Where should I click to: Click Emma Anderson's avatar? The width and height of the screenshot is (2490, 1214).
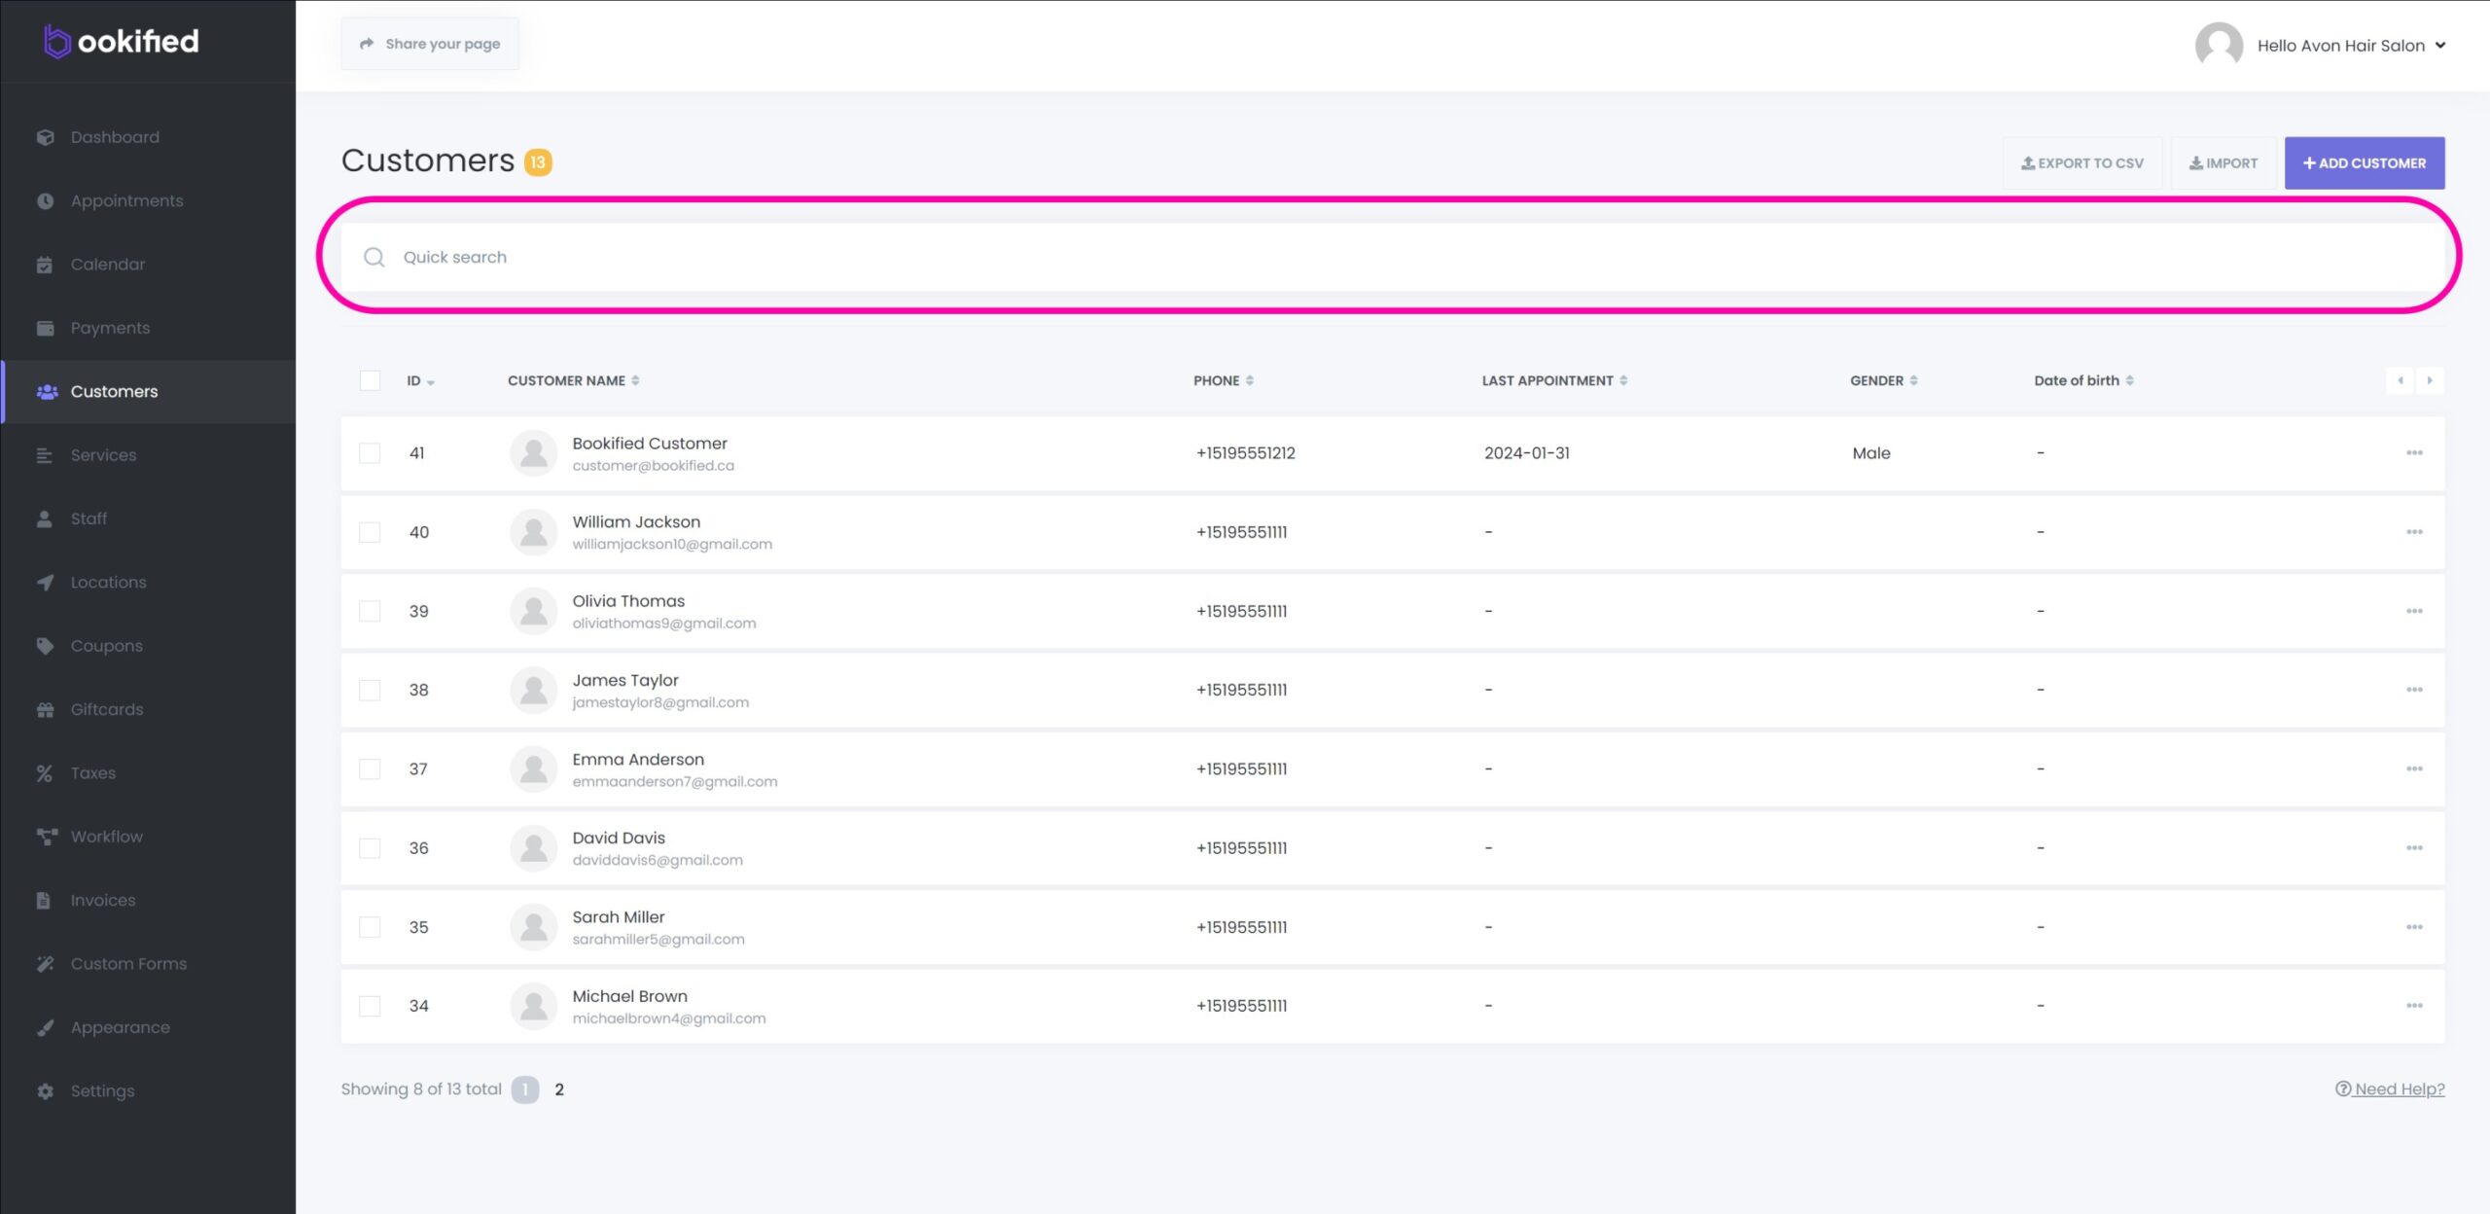pos(533,769)
